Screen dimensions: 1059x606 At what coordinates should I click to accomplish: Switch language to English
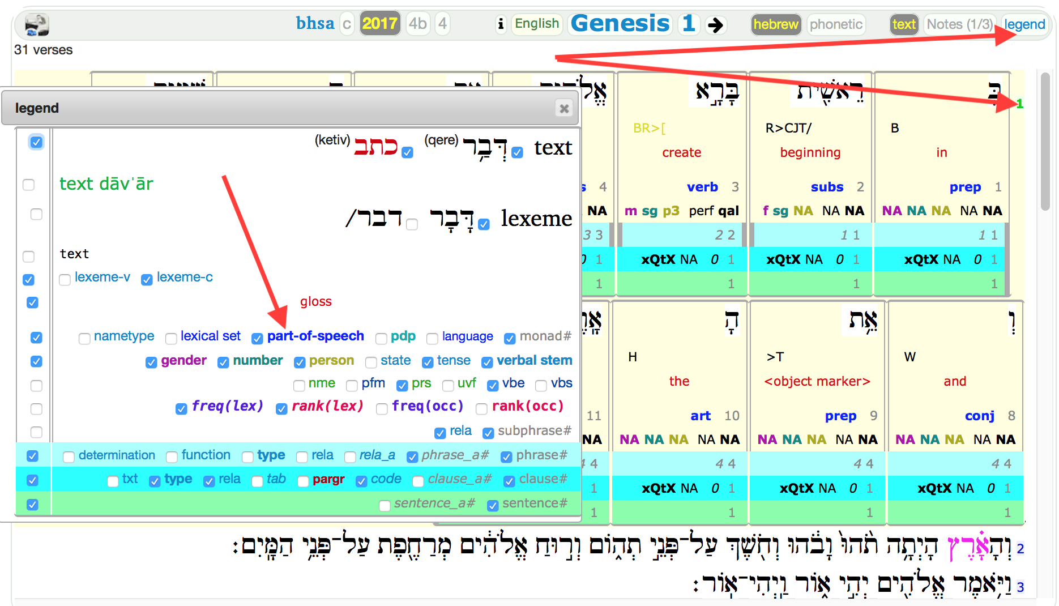537,24
